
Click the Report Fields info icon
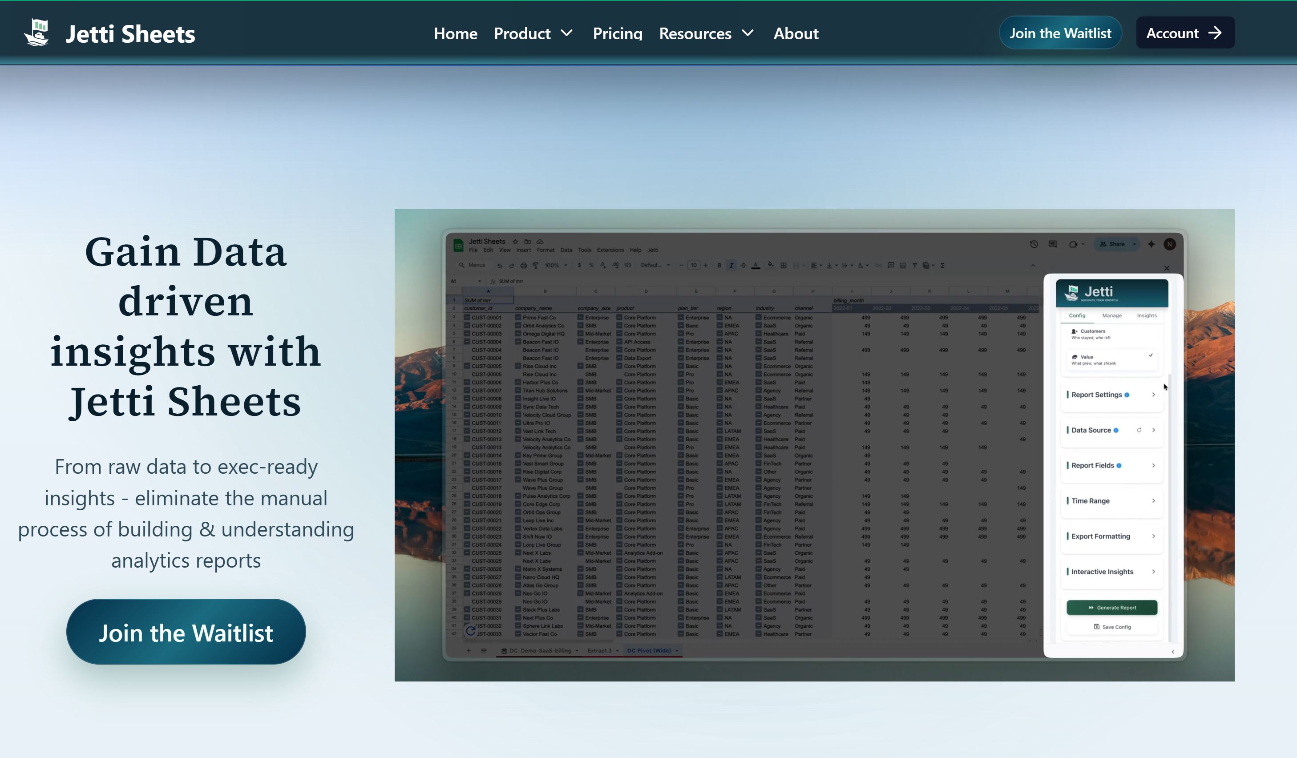[x=1119, y=466]
